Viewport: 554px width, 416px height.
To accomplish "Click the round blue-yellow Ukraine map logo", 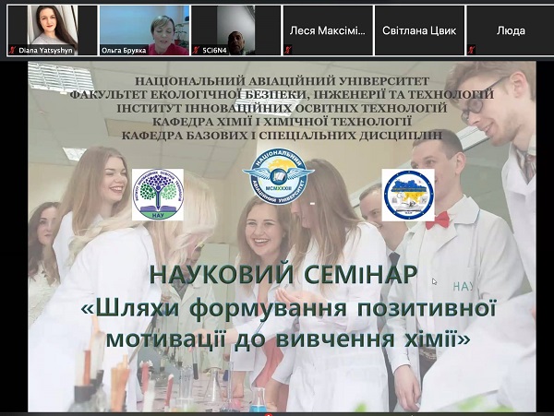I will click(x=407, y=194).
